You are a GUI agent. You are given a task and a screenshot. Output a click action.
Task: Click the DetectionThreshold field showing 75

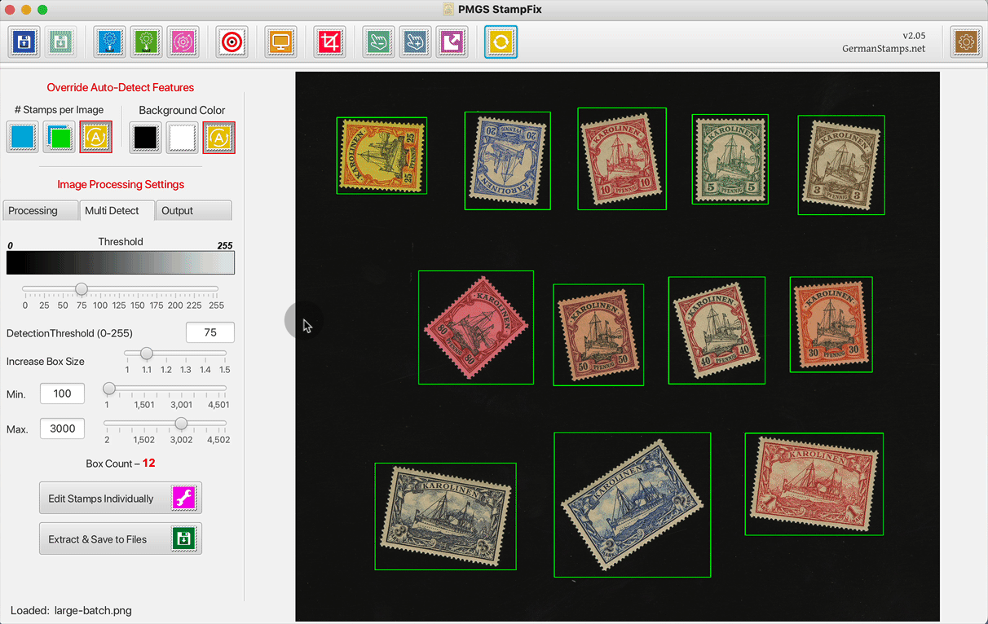pyautogui.click(x=210, y=332)
